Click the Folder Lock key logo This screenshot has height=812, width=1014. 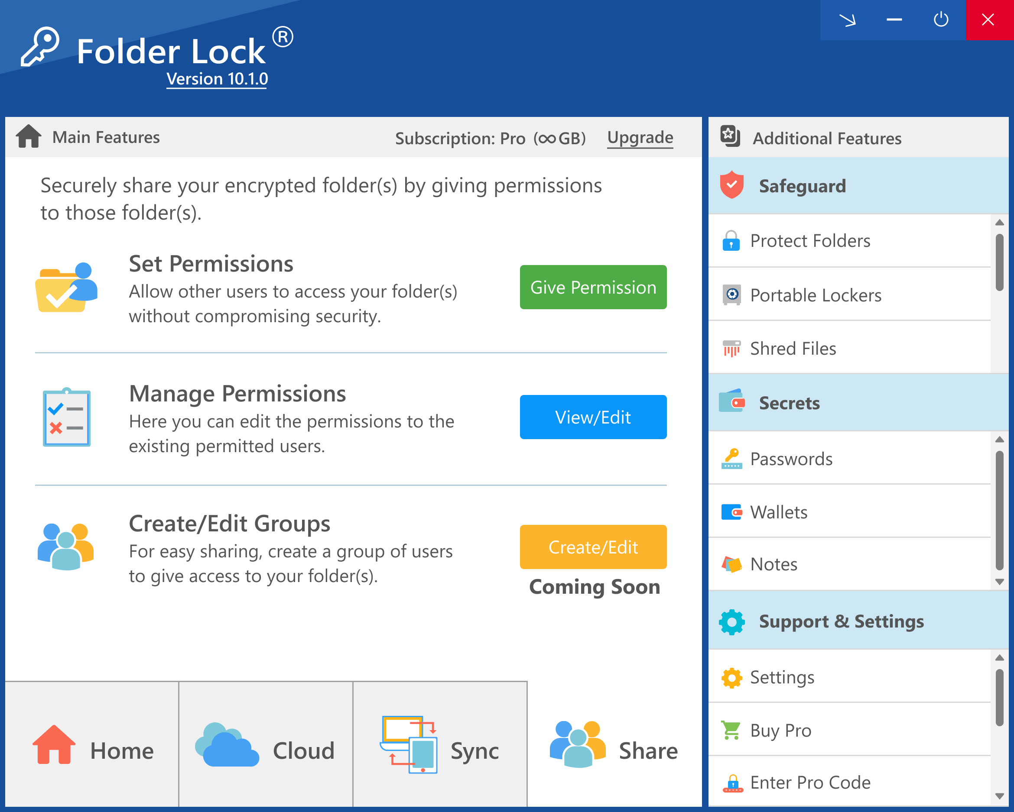point(40,46)
